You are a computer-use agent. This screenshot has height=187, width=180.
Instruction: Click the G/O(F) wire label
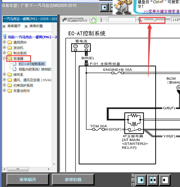pyautogui.click(x=115, y=129)
